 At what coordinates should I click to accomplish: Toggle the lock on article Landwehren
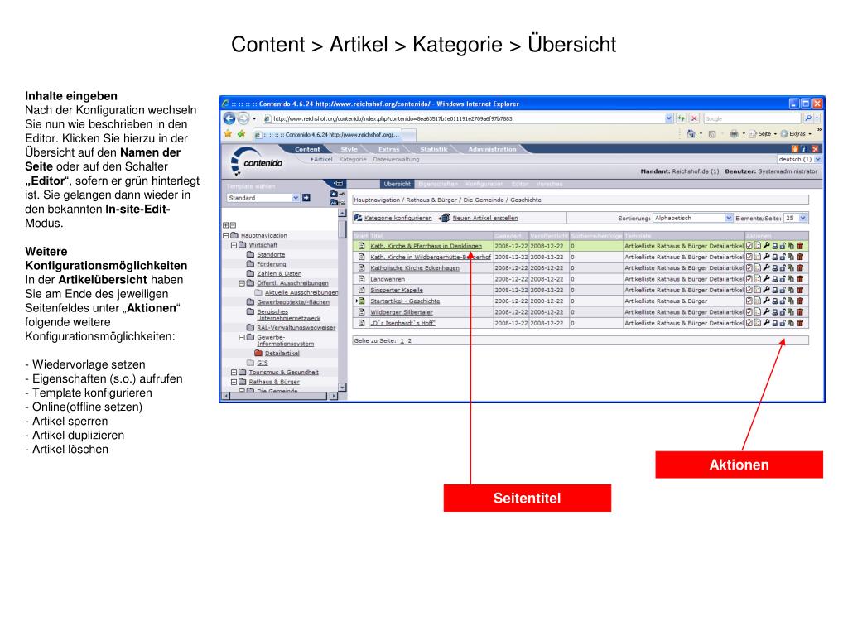coord(783,278)
